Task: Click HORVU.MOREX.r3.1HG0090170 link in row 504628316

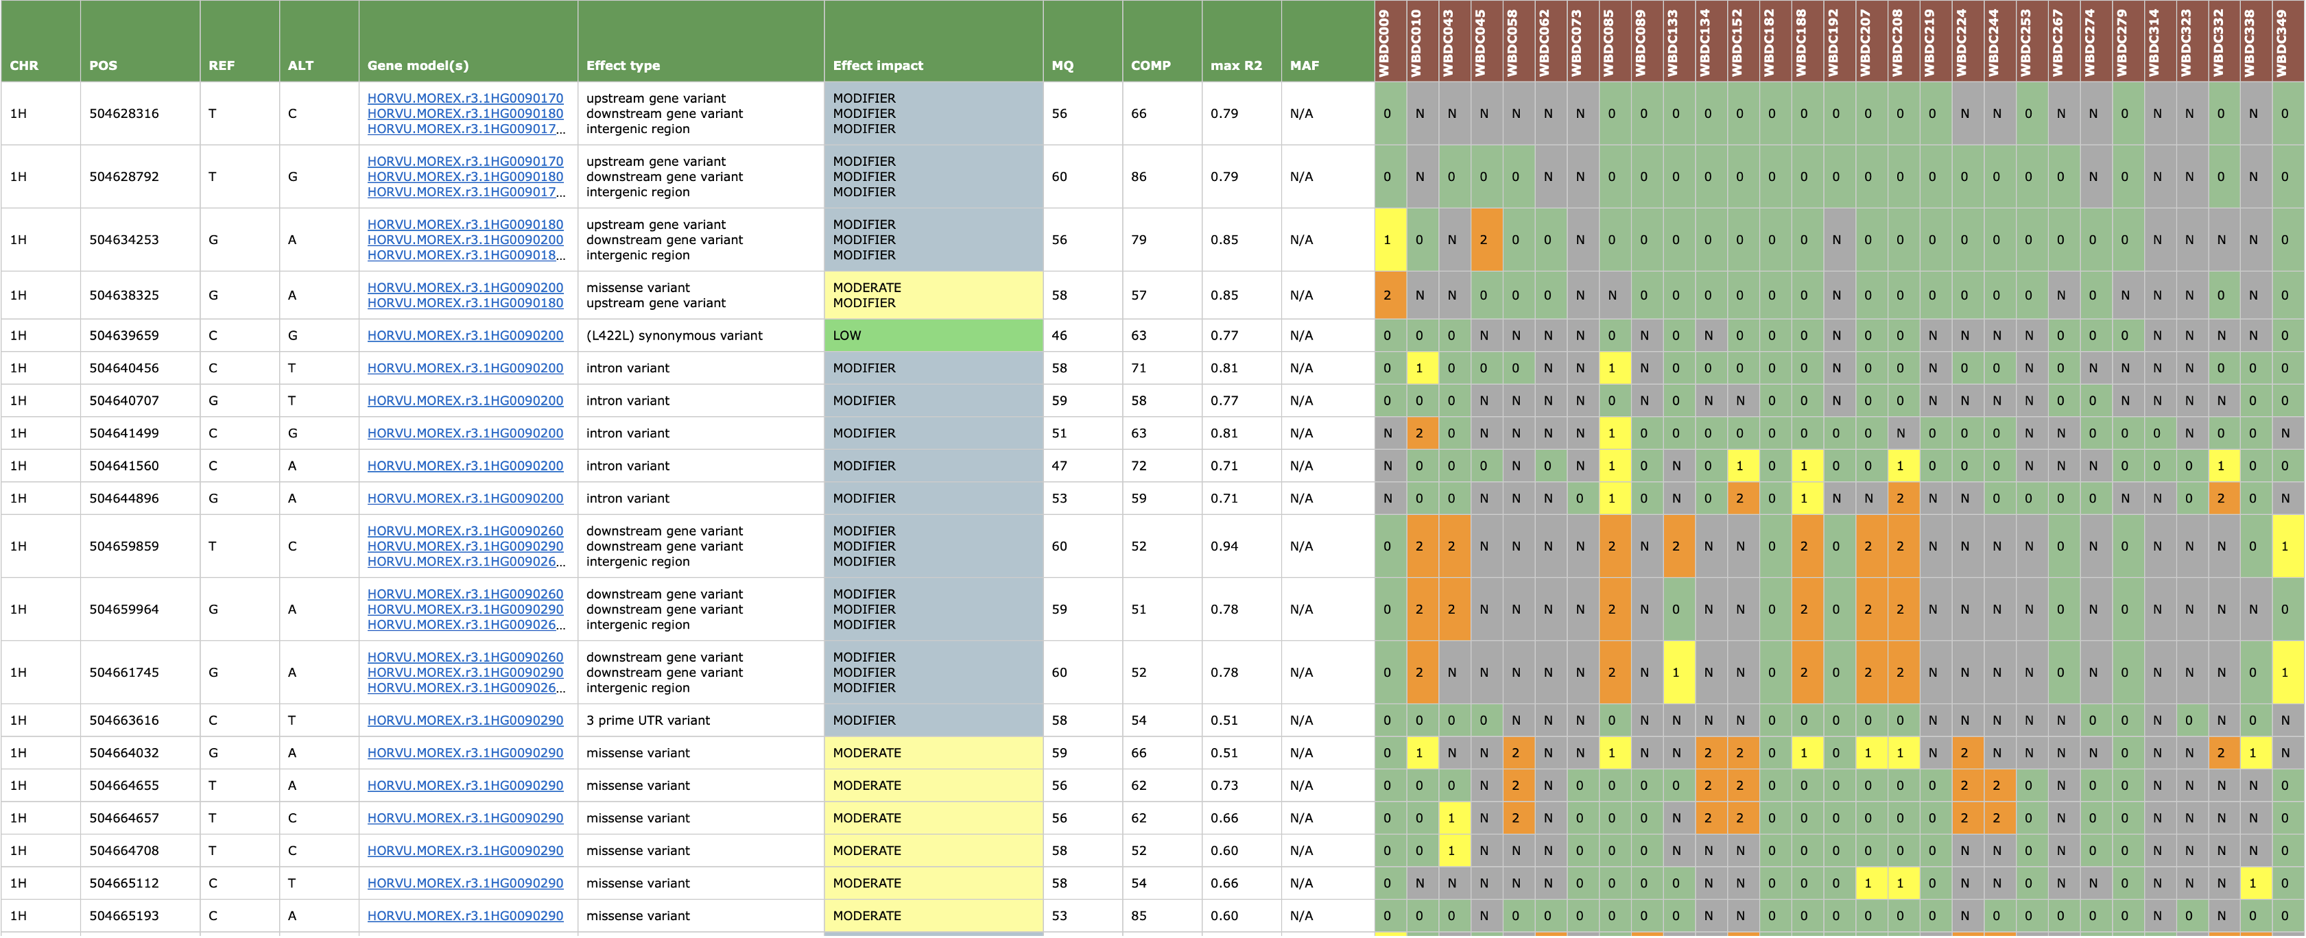Action: tap(464, 99)
